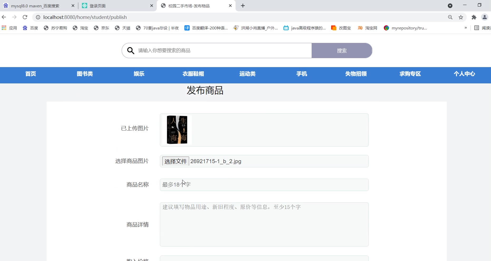Screen dimensions: 491x261
Task: Open the reading list icon
Action: (477, 28)
